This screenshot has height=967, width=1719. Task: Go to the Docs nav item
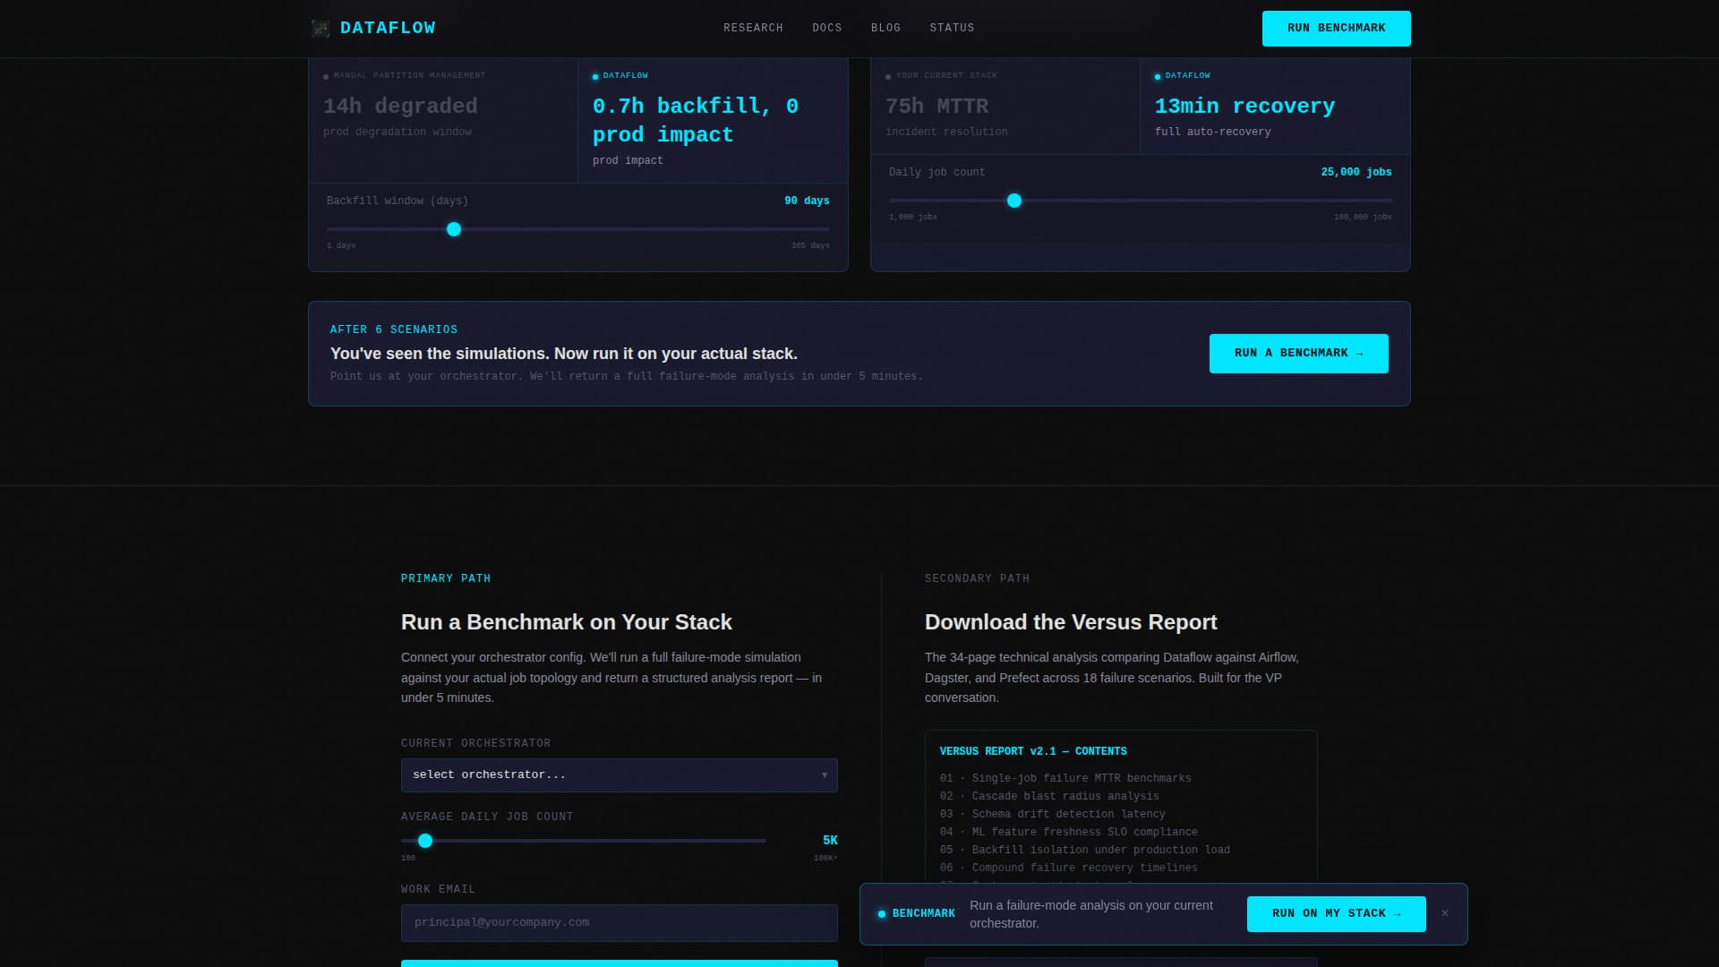tap(827, 29)
